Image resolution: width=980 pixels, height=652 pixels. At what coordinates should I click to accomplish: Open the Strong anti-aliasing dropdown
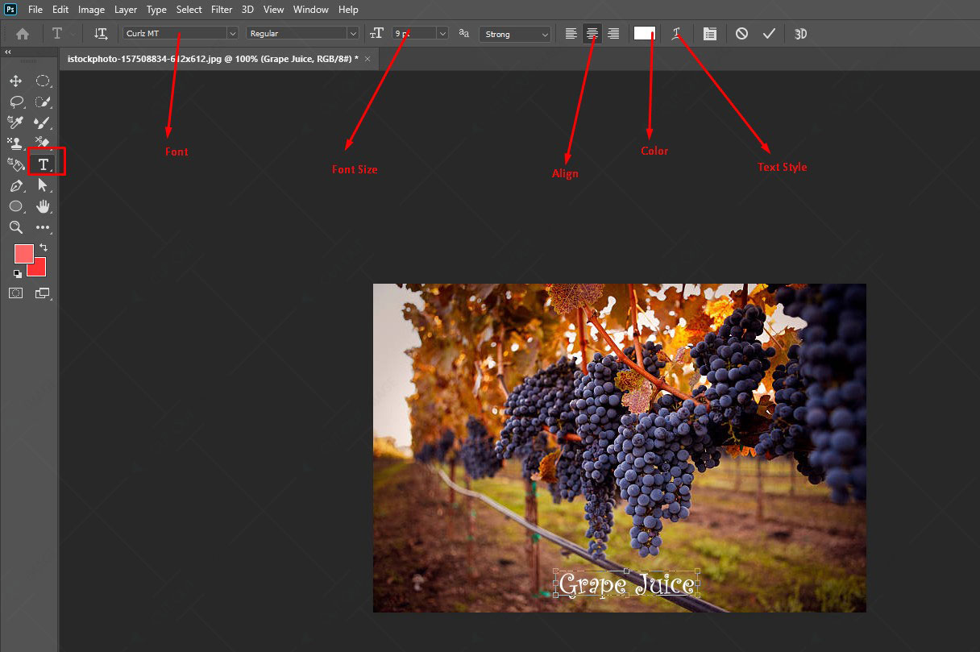[x=515, y=34]
